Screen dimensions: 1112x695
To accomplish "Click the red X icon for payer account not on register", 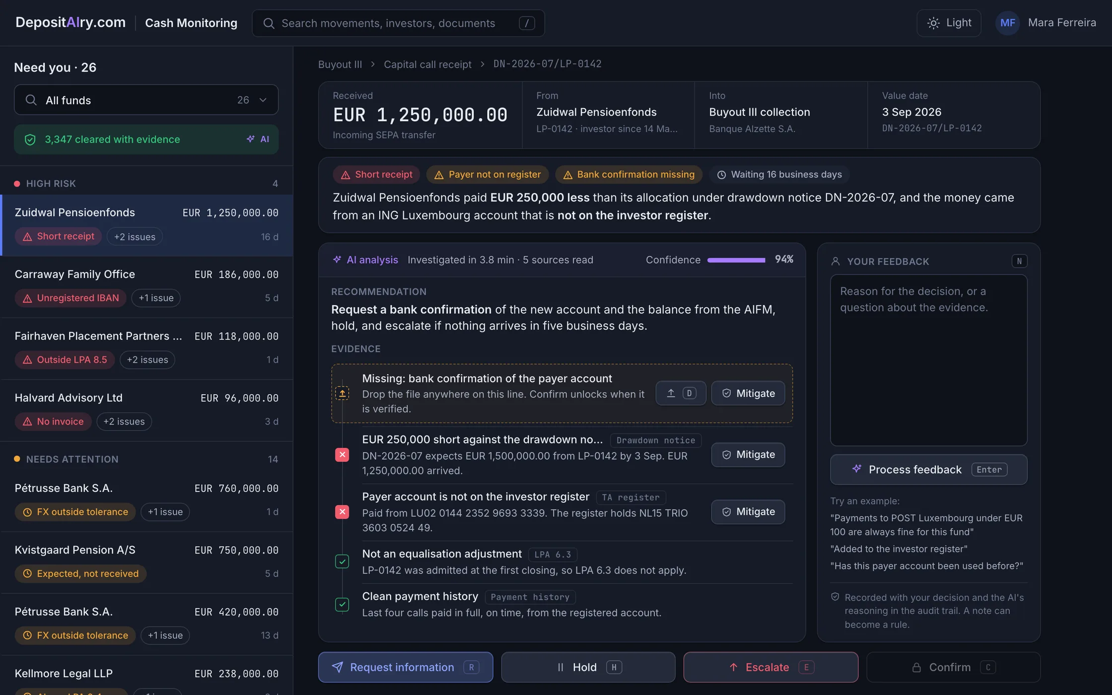I will [x=342, y=512].
